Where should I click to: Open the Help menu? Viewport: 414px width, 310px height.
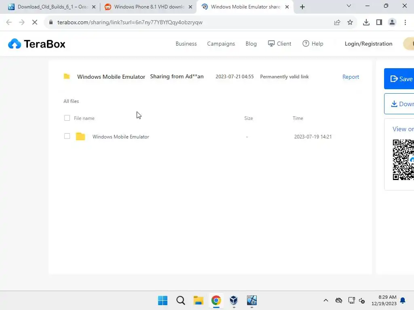(x=313, y=44)
